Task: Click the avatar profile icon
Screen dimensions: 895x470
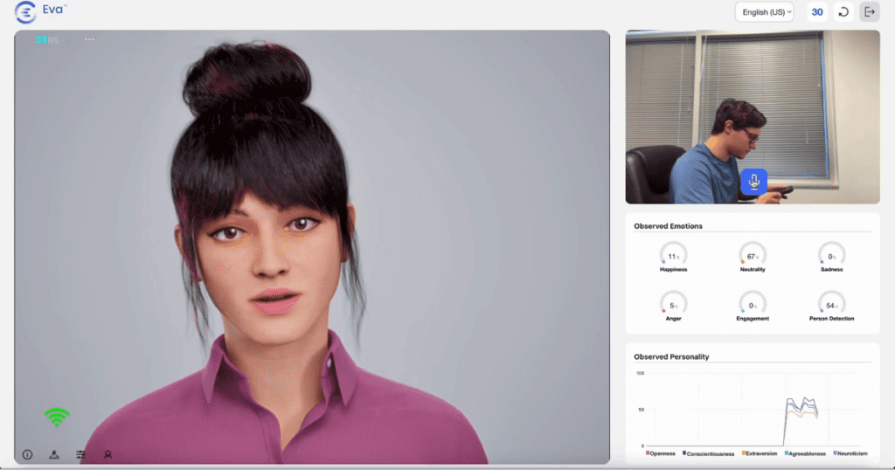Action: click(108, 454)
